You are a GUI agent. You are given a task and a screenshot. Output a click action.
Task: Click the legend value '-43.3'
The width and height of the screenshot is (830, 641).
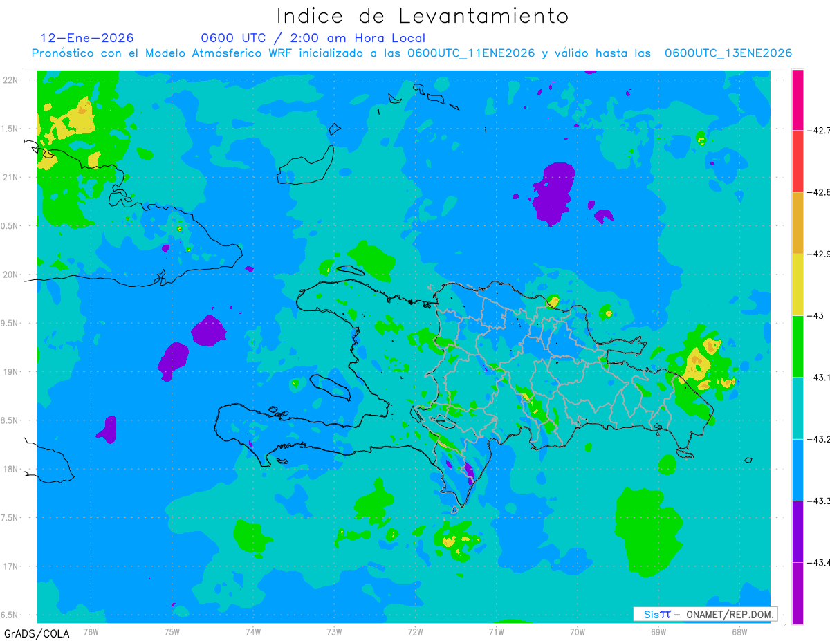tap(818, 501)
